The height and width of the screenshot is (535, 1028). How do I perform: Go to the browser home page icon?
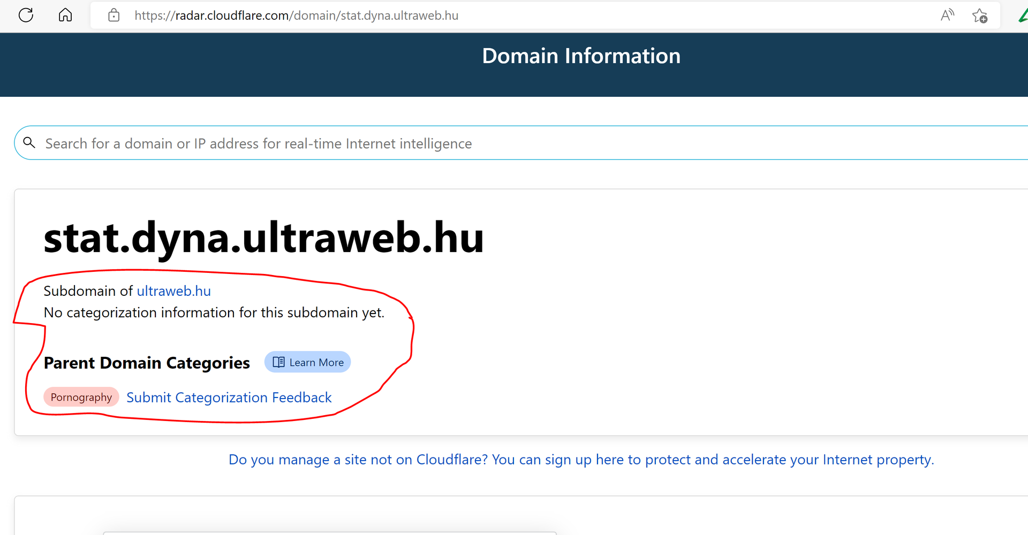[65, 15]
